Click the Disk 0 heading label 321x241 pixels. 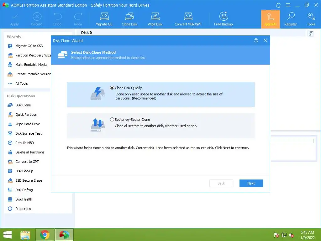click(x=87, y=33)
